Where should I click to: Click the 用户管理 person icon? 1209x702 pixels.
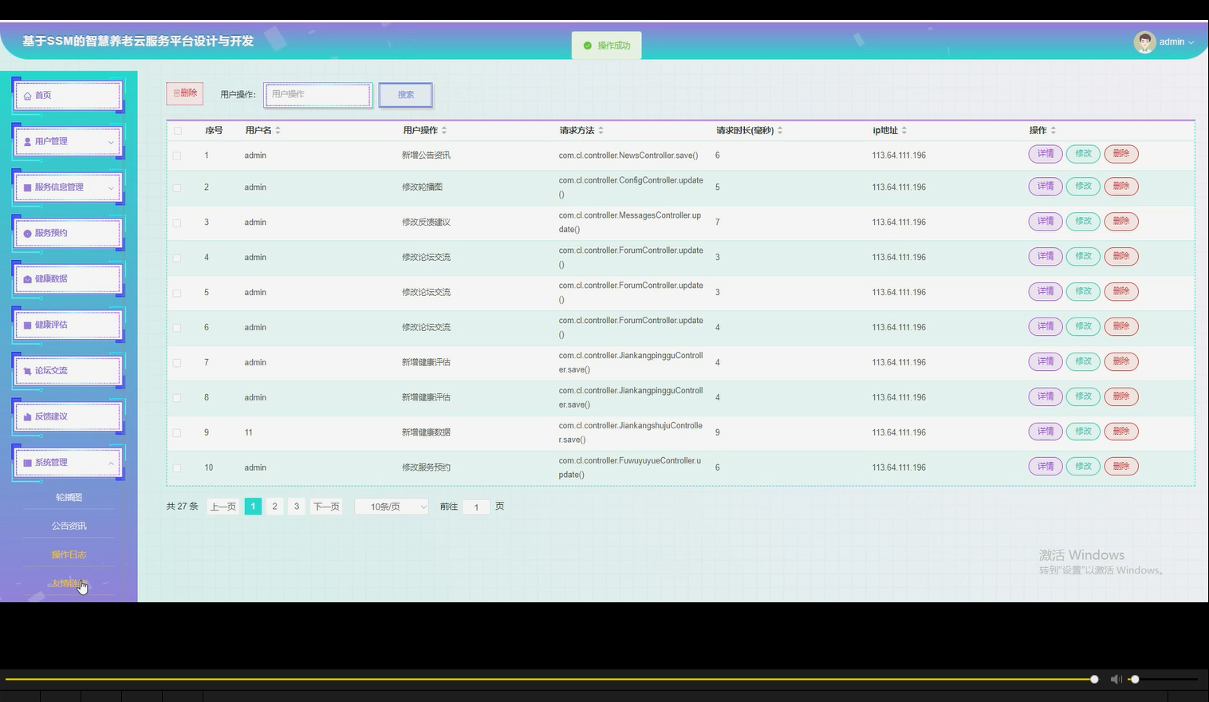pos(28,141)
